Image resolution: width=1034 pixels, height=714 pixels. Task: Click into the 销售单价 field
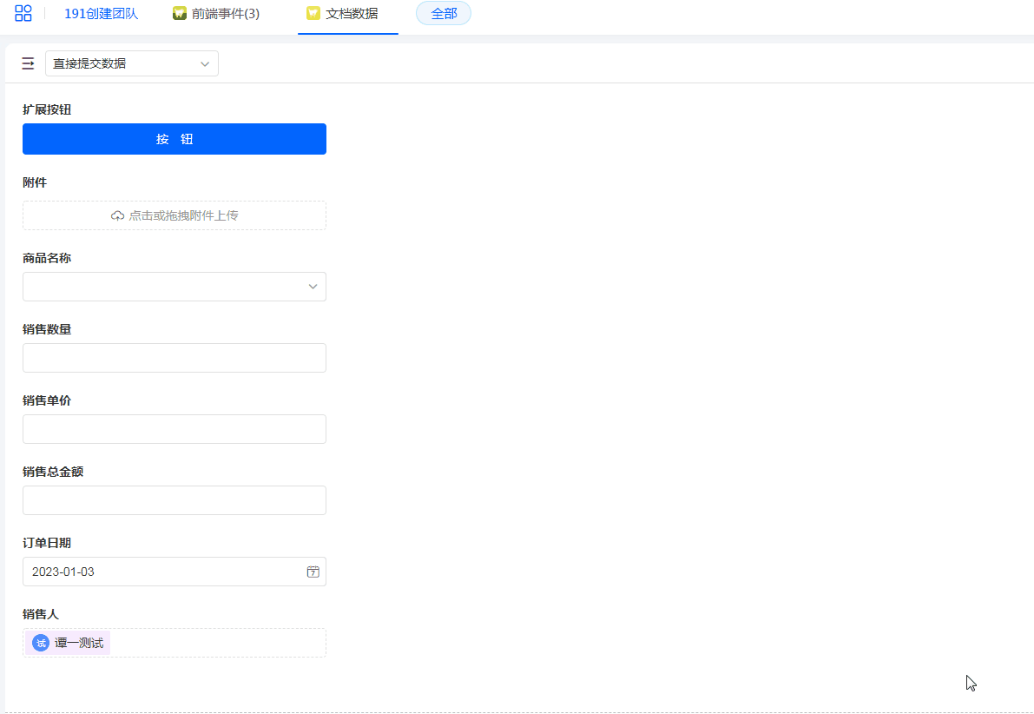174,429
